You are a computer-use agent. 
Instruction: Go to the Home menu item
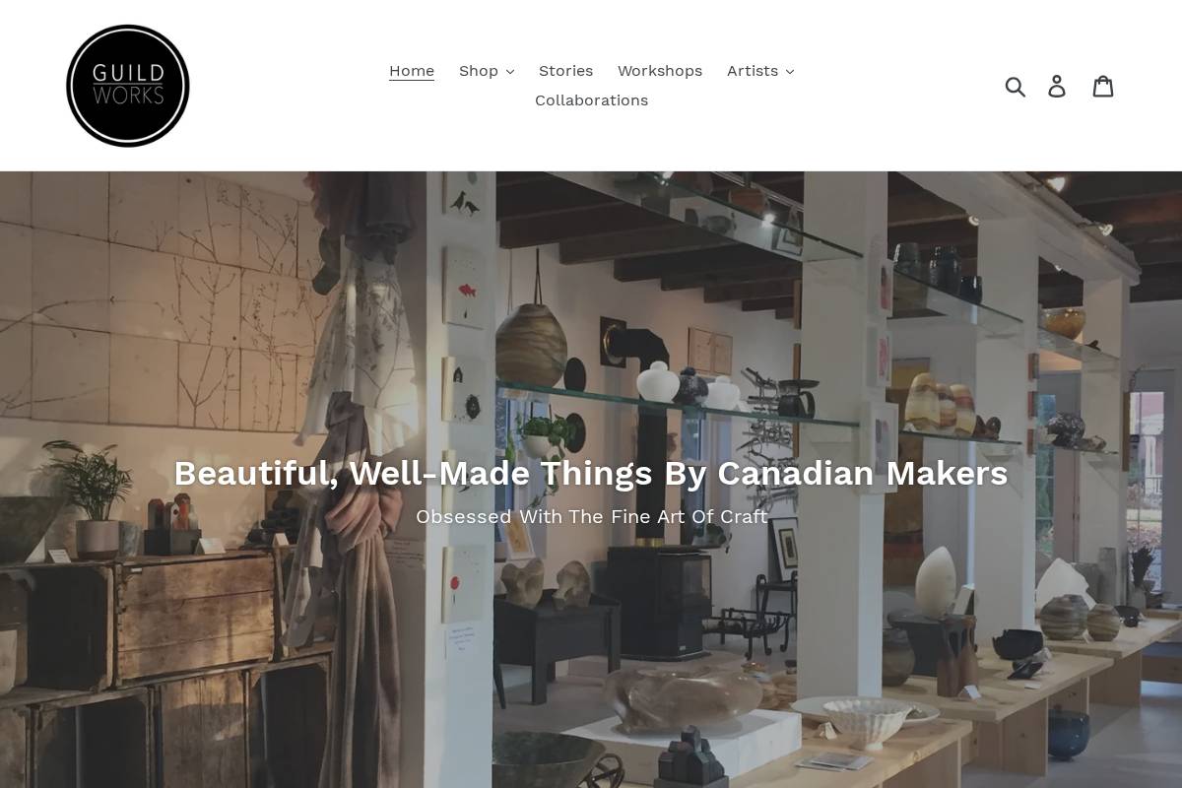pyautogui.click(x=412, y=71)
